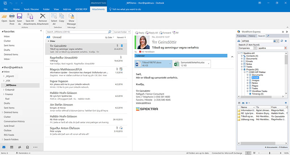This screenshot has width=290, height=155.
Task: Click the Show Message icon
Action: click(x=71, y=18)
